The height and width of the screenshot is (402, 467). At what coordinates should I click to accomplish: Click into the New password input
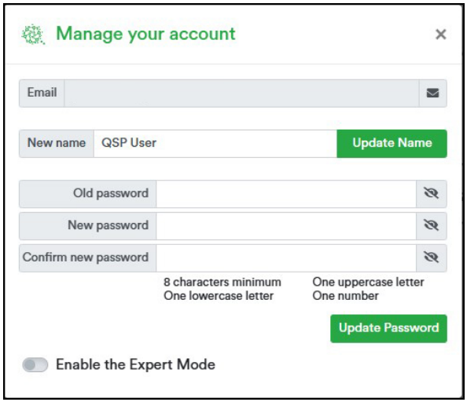286,225
